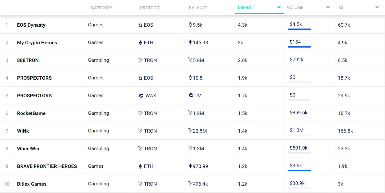
Task: Open PROSPECTORS on the EOS row
Action: 34,78
